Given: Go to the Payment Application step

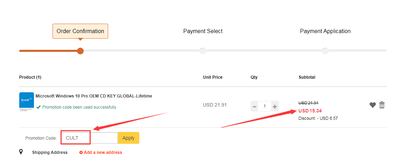Looking at the screenshot, I should pos(325,31).
